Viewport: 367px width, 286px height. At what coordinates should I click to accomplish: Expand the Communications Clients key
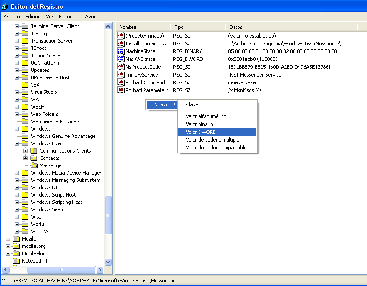26,151
